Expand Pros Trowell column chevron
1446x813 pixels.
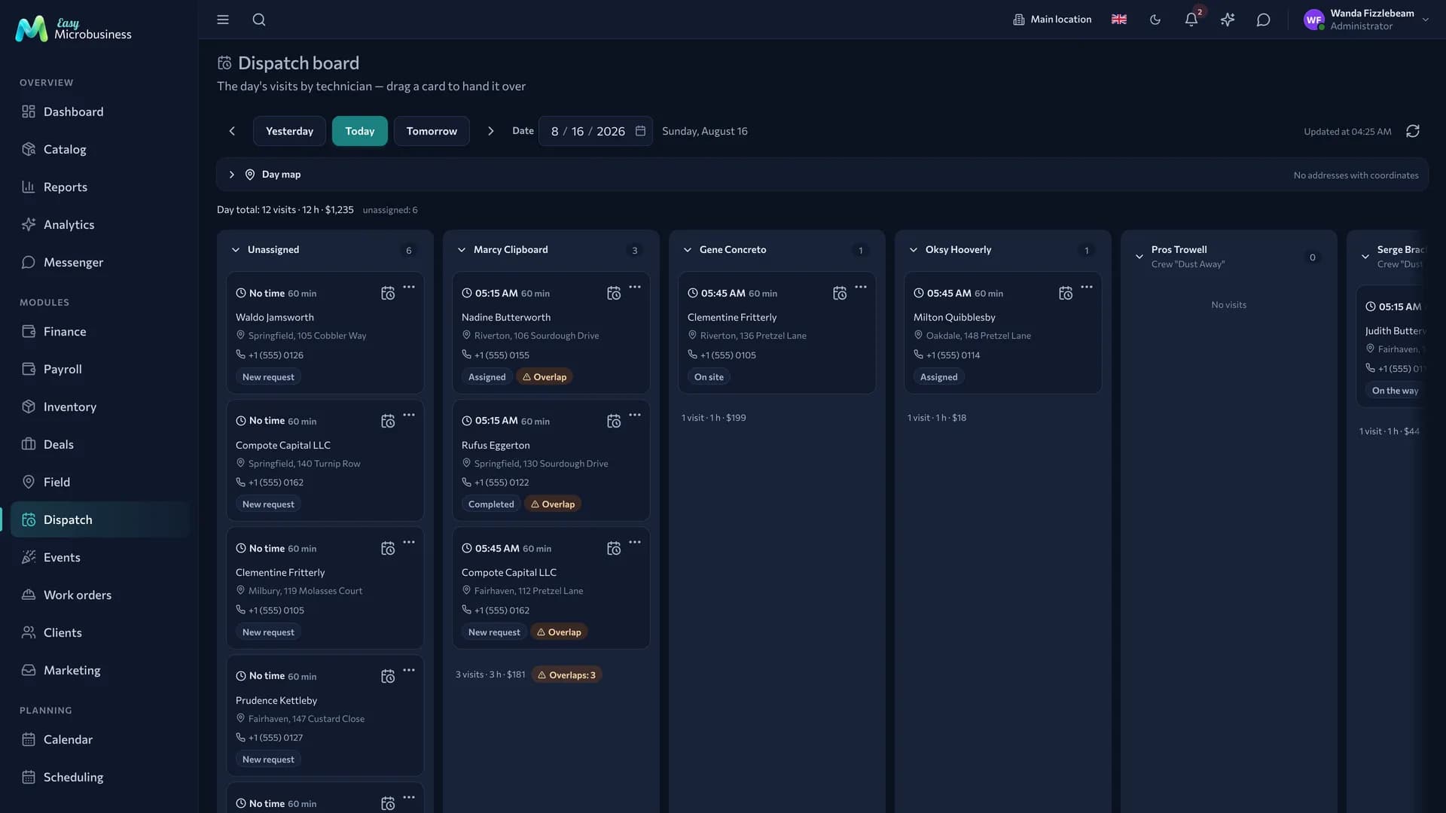click(1139, 257)
